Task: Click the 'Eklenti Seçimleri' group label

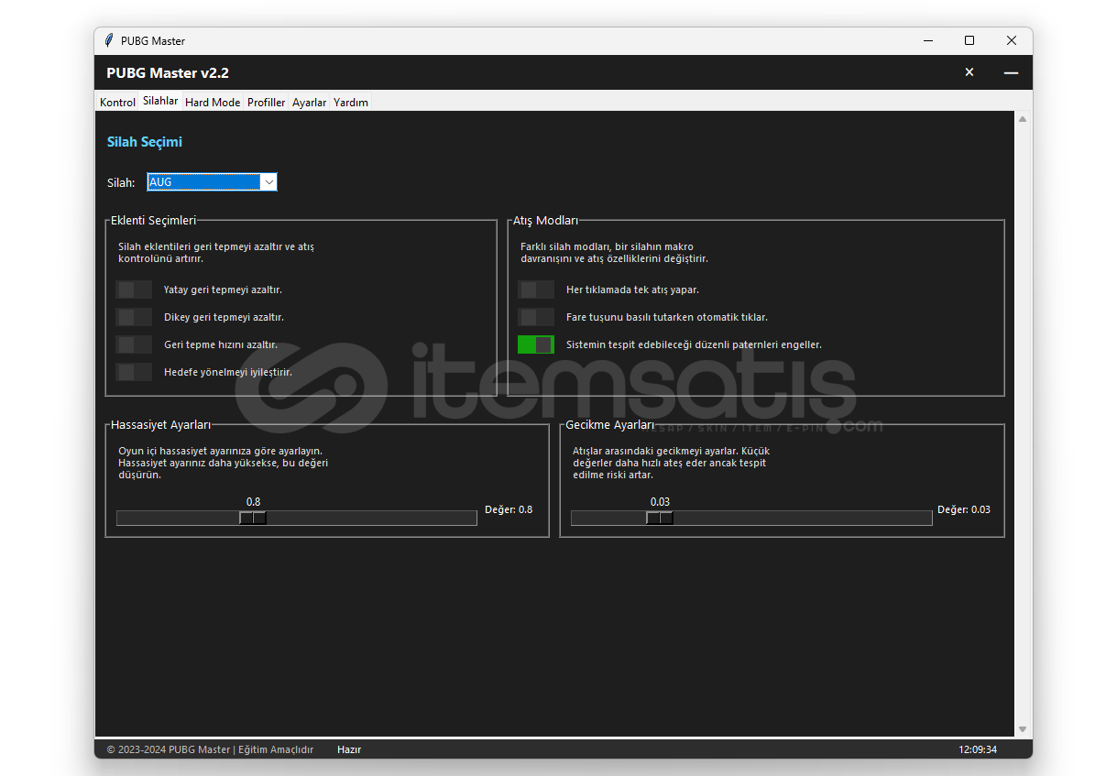Action: [x=153, y=221]
